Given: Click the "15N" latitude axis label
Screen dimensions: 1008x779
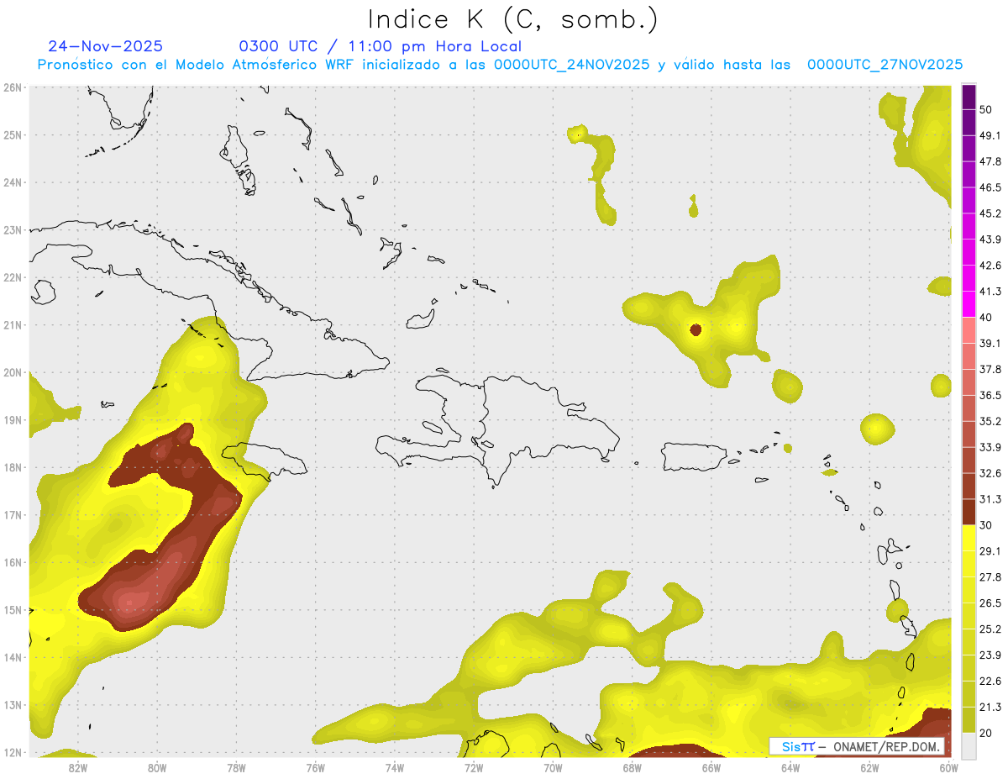Looking at the screenshot, I should coord(13,610).
